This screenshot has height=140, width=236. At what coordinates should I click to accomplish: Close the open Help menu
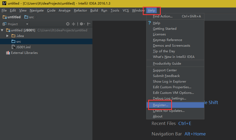[151, 10]
